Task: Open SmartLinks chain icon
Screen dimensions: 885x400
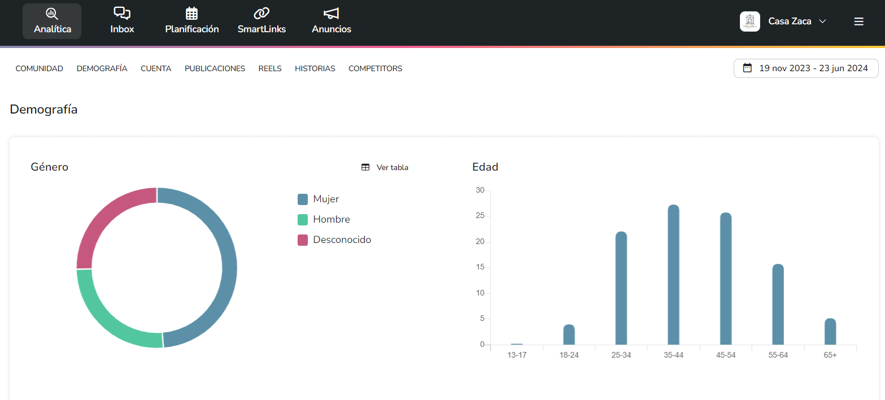Action: tap(261, 13)
